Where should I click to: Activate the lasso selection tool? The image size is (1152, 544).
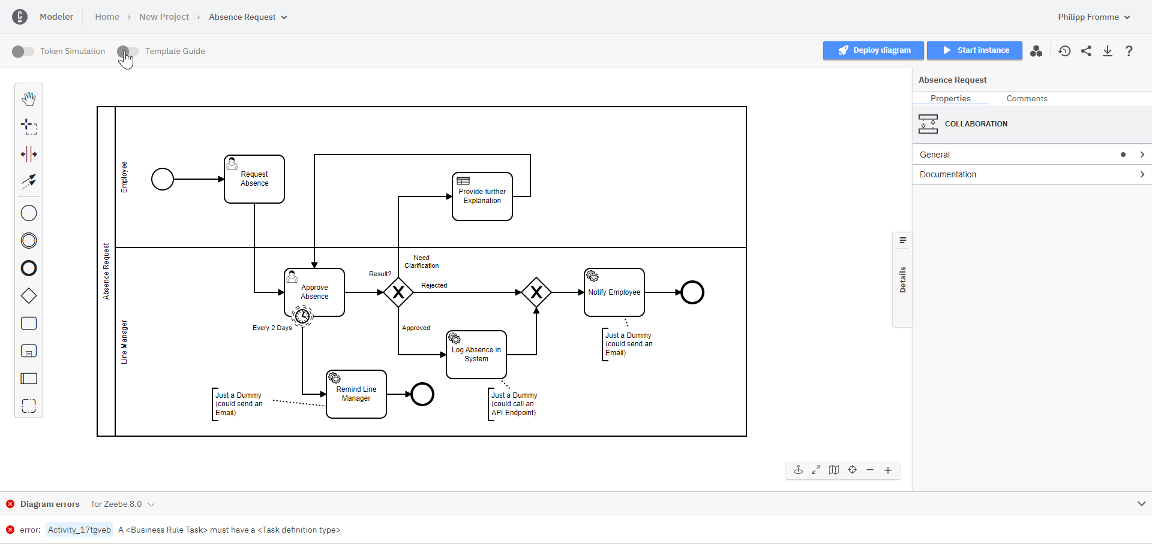[28, 126]
